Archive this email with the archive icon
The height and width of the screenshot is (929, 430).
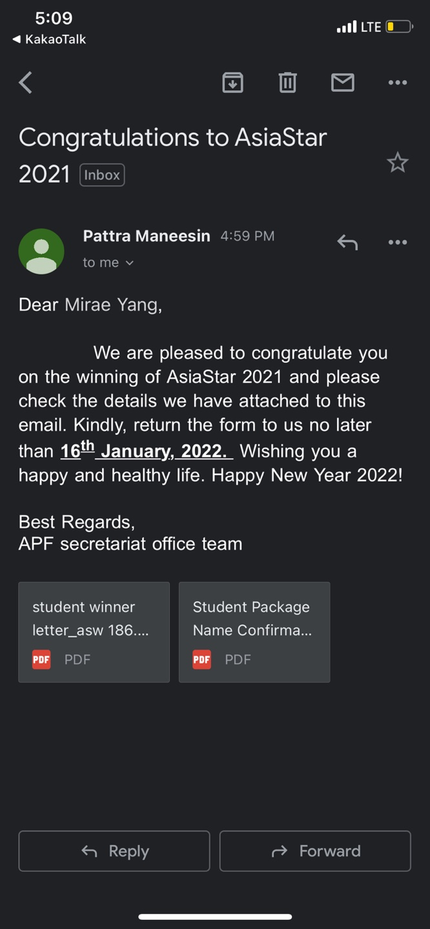[232, 82]
